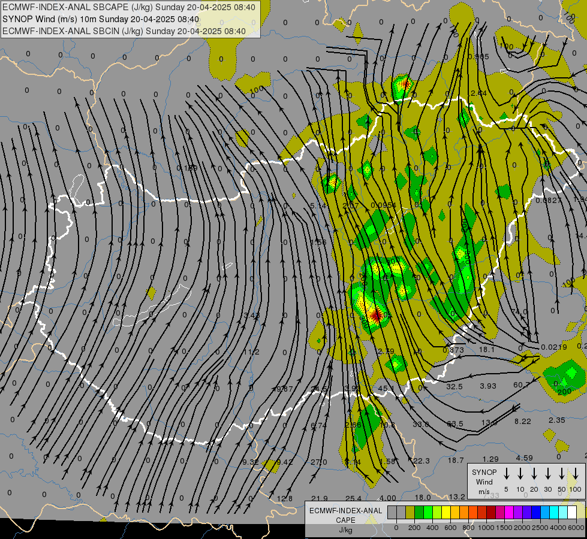Pick the dark green swatch in the CAPE scale

[419, 512]
